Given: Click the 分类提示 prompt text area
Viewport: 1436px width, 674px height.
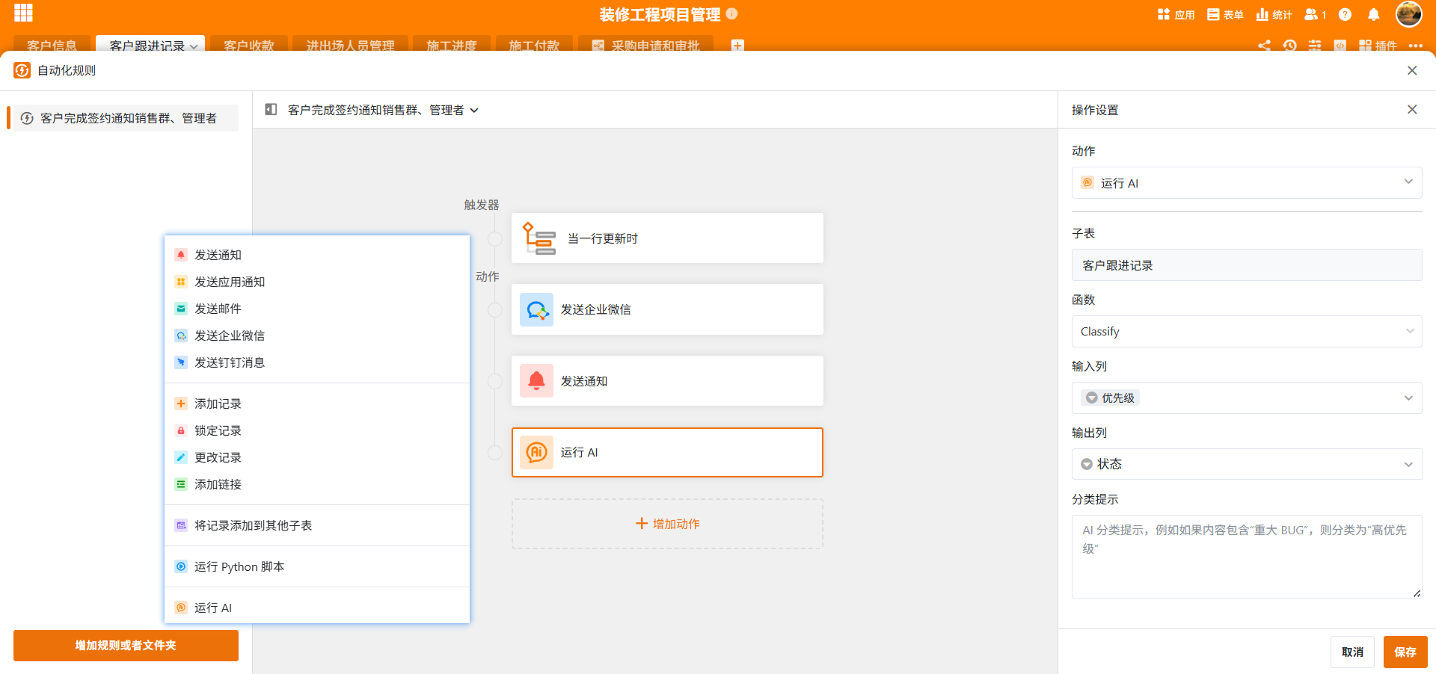Looking at the screenshot, I should (x=1246, y=557).
